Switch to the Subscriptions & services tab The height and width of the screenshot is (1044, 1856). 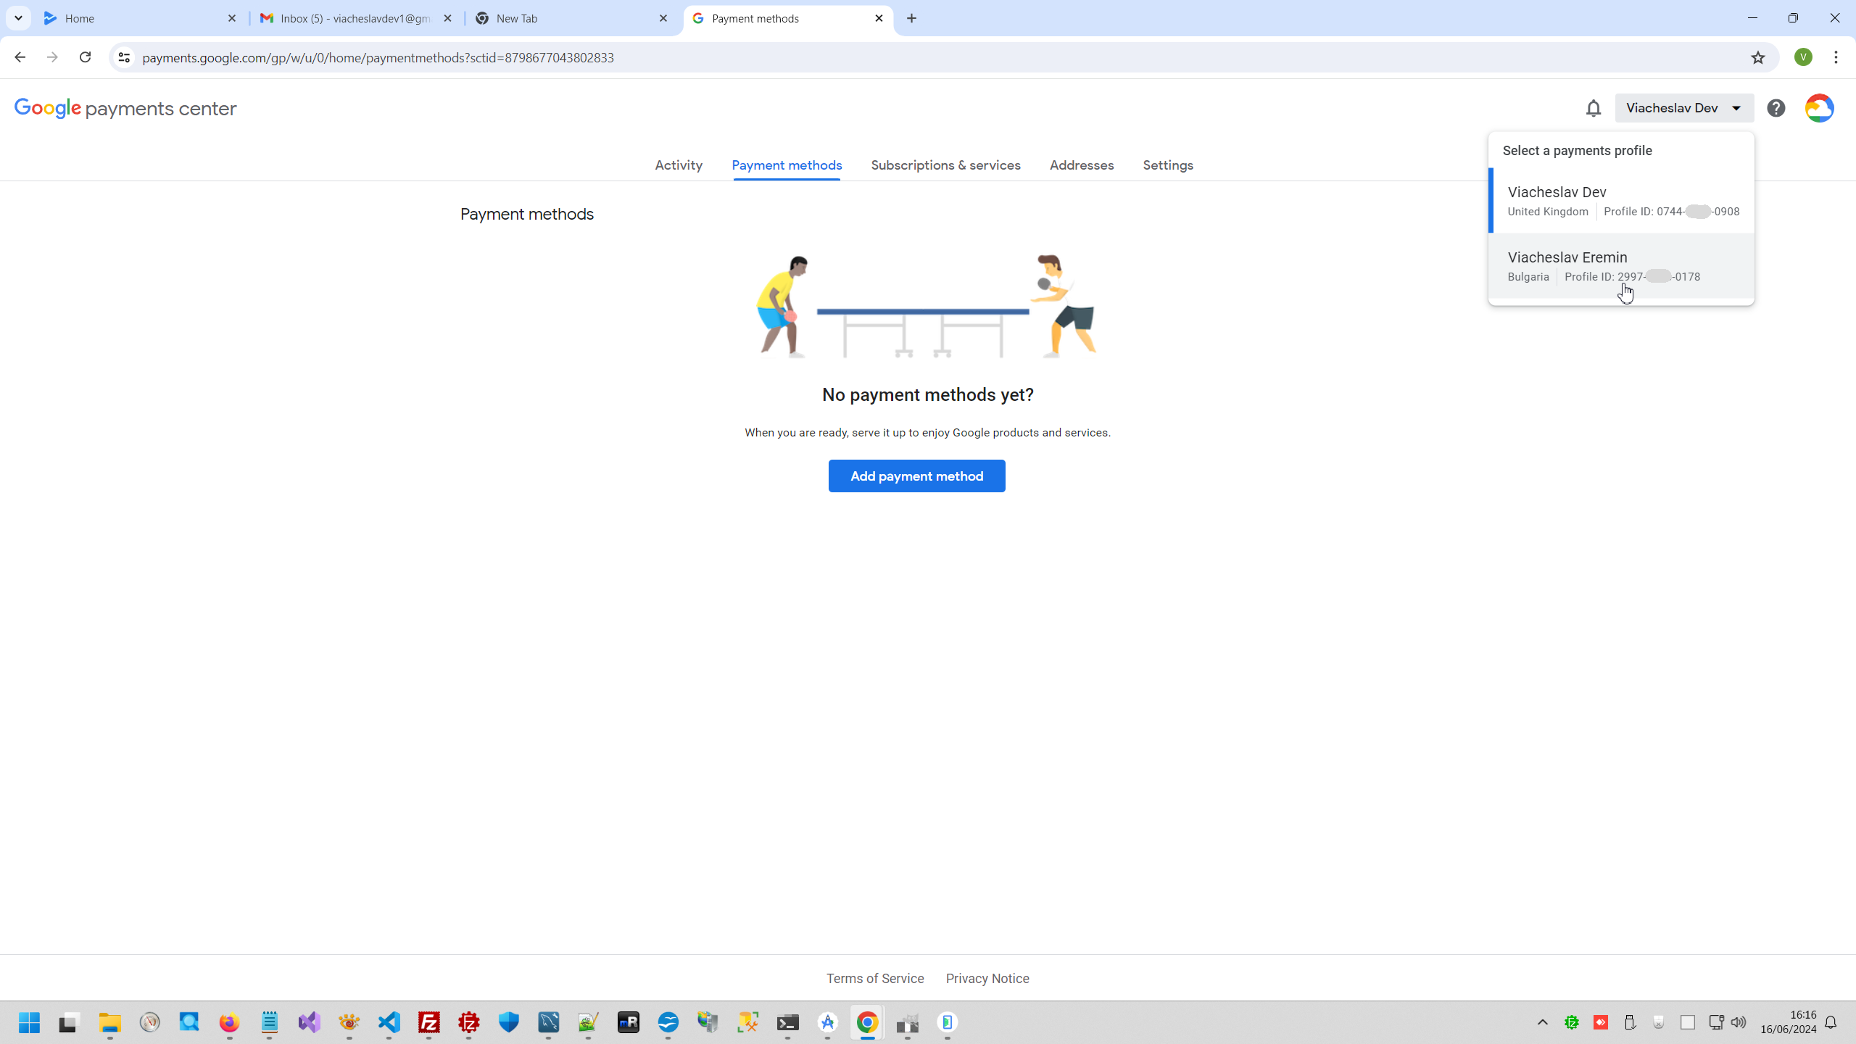[x=945, y=165]
